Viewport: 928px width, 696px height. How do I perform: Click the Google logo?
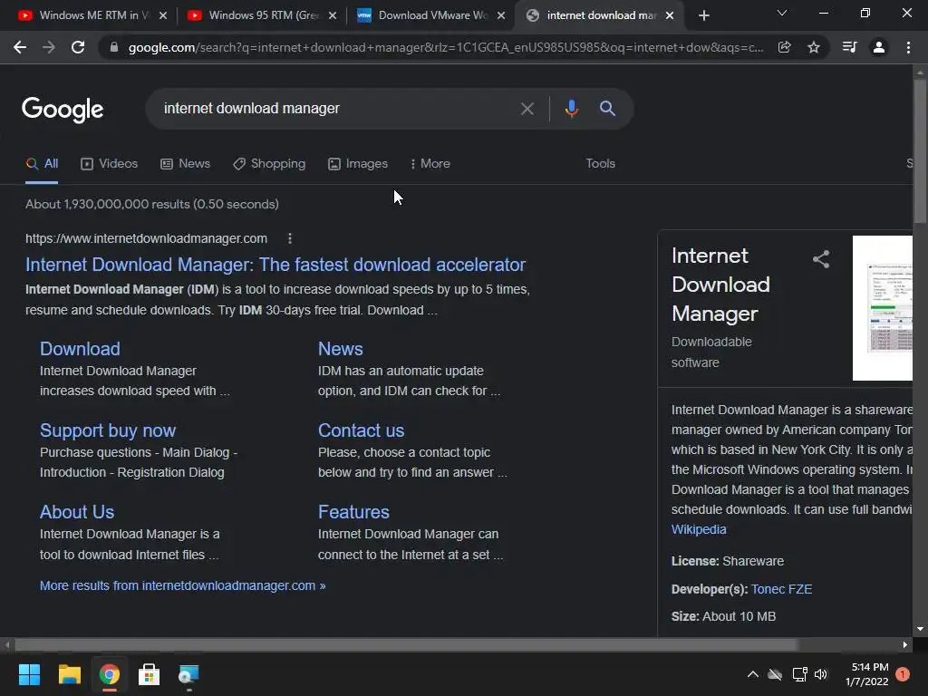point(63,110)
